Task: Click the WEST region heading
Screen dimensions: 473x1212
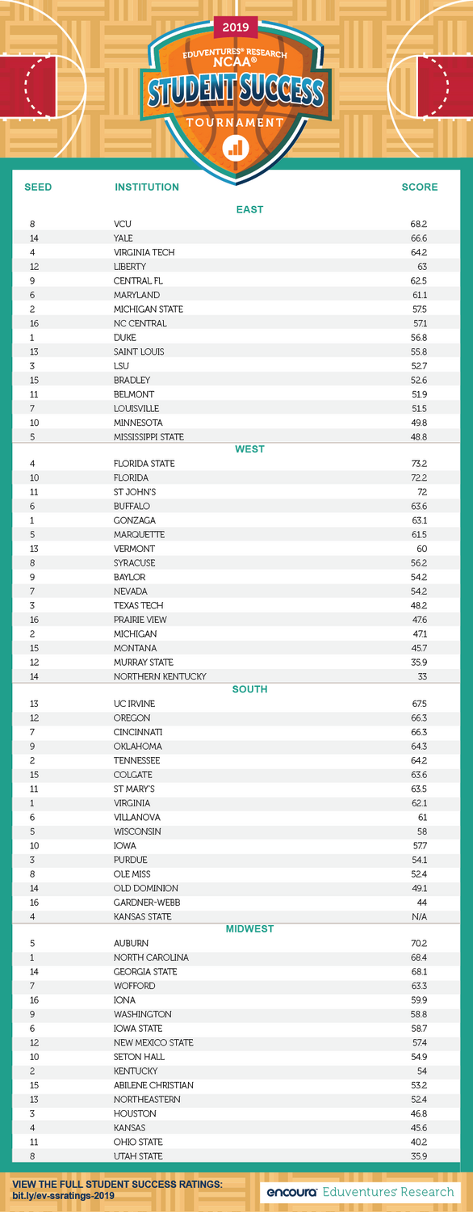Action: tap(249, 449)
